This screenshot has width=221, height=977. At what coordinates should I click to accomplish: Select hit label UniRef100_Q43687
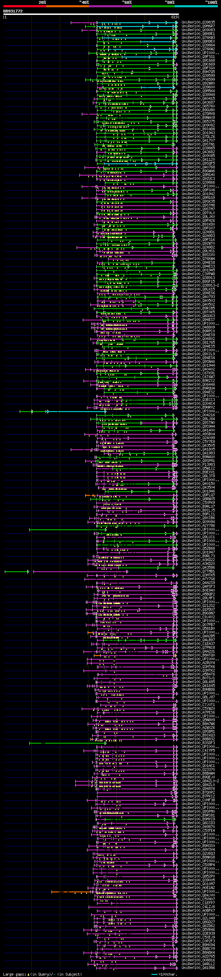[198, 102]
